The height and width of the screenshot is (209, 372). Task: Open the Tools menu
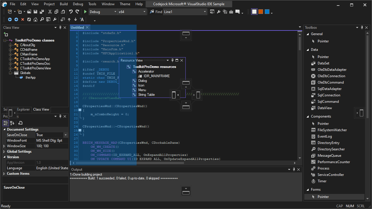click(92, 4)
